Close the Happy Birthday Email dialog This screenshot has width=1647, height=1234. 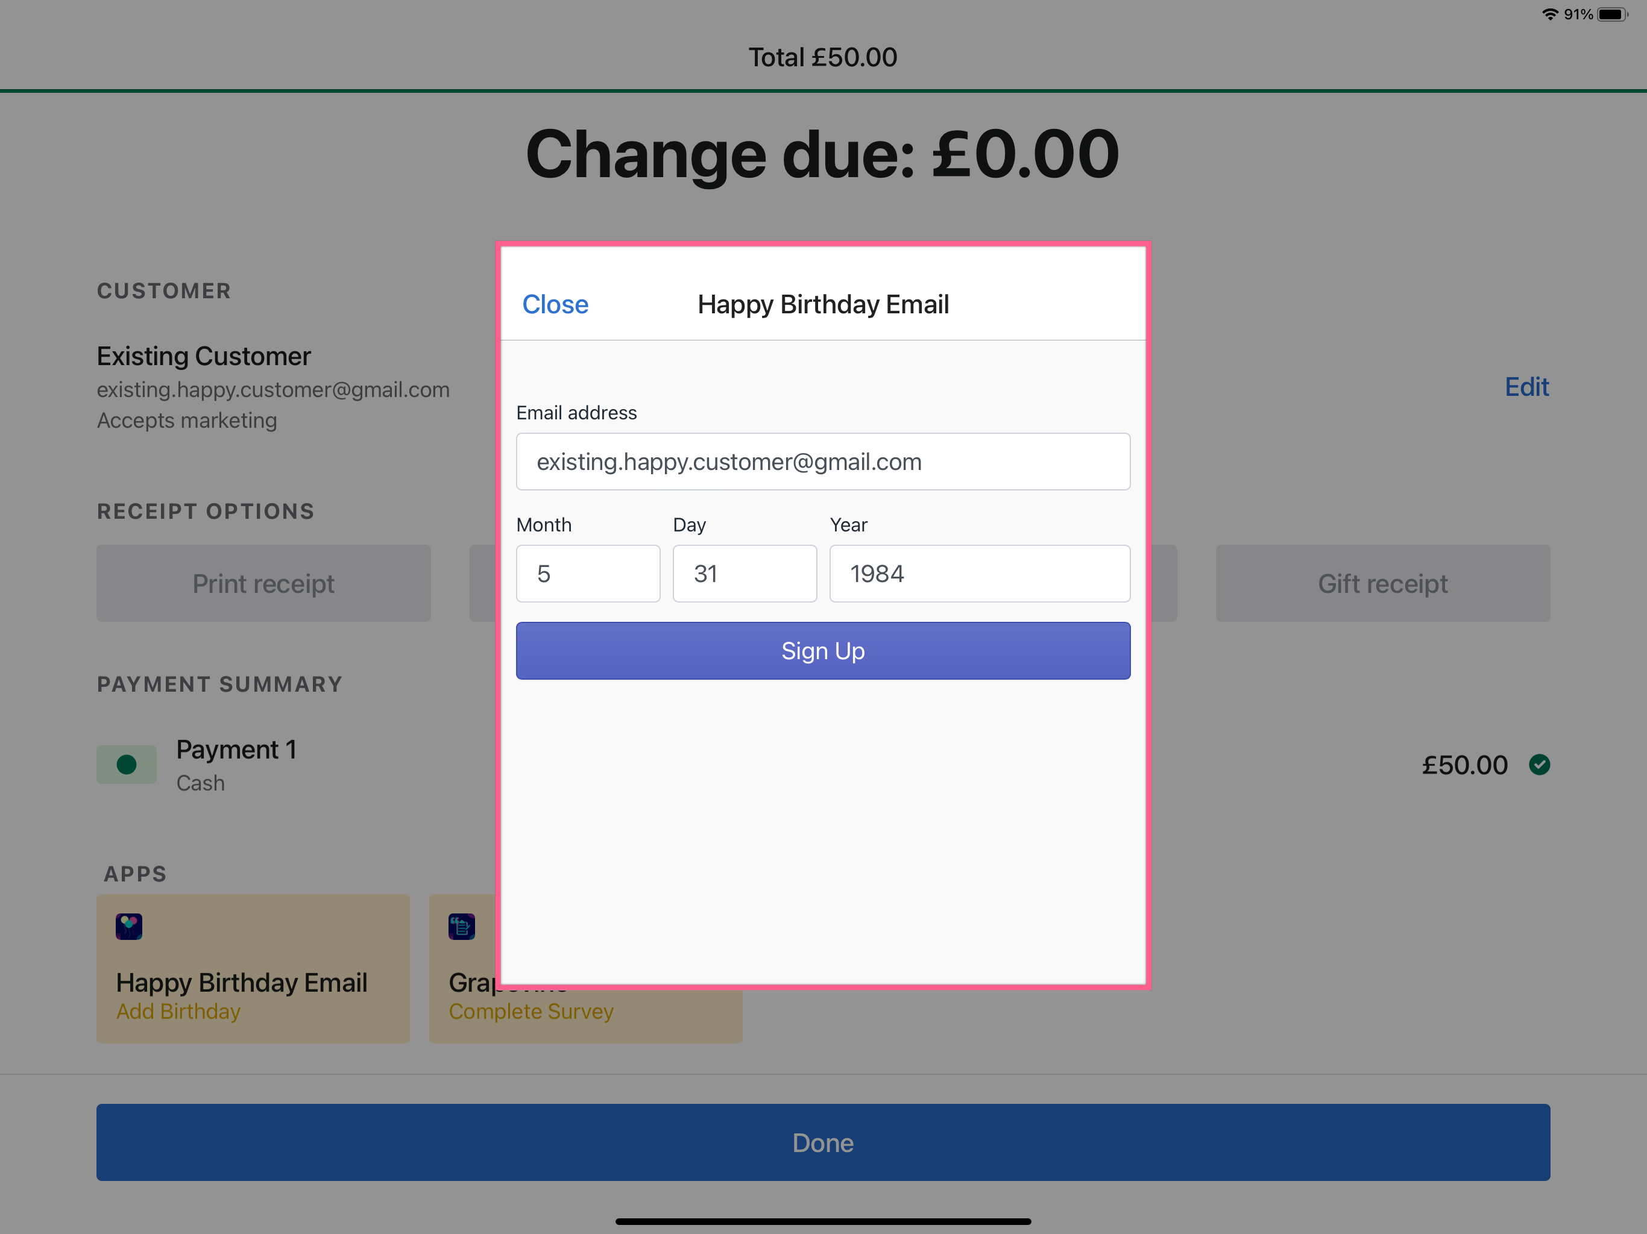coord(555,304)
